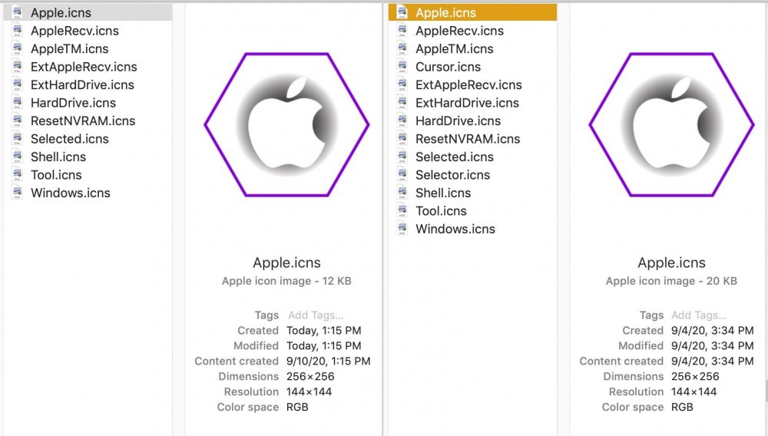Click Add Tags field in 12 KB preview
768x436 pixels.
(316, 315)
